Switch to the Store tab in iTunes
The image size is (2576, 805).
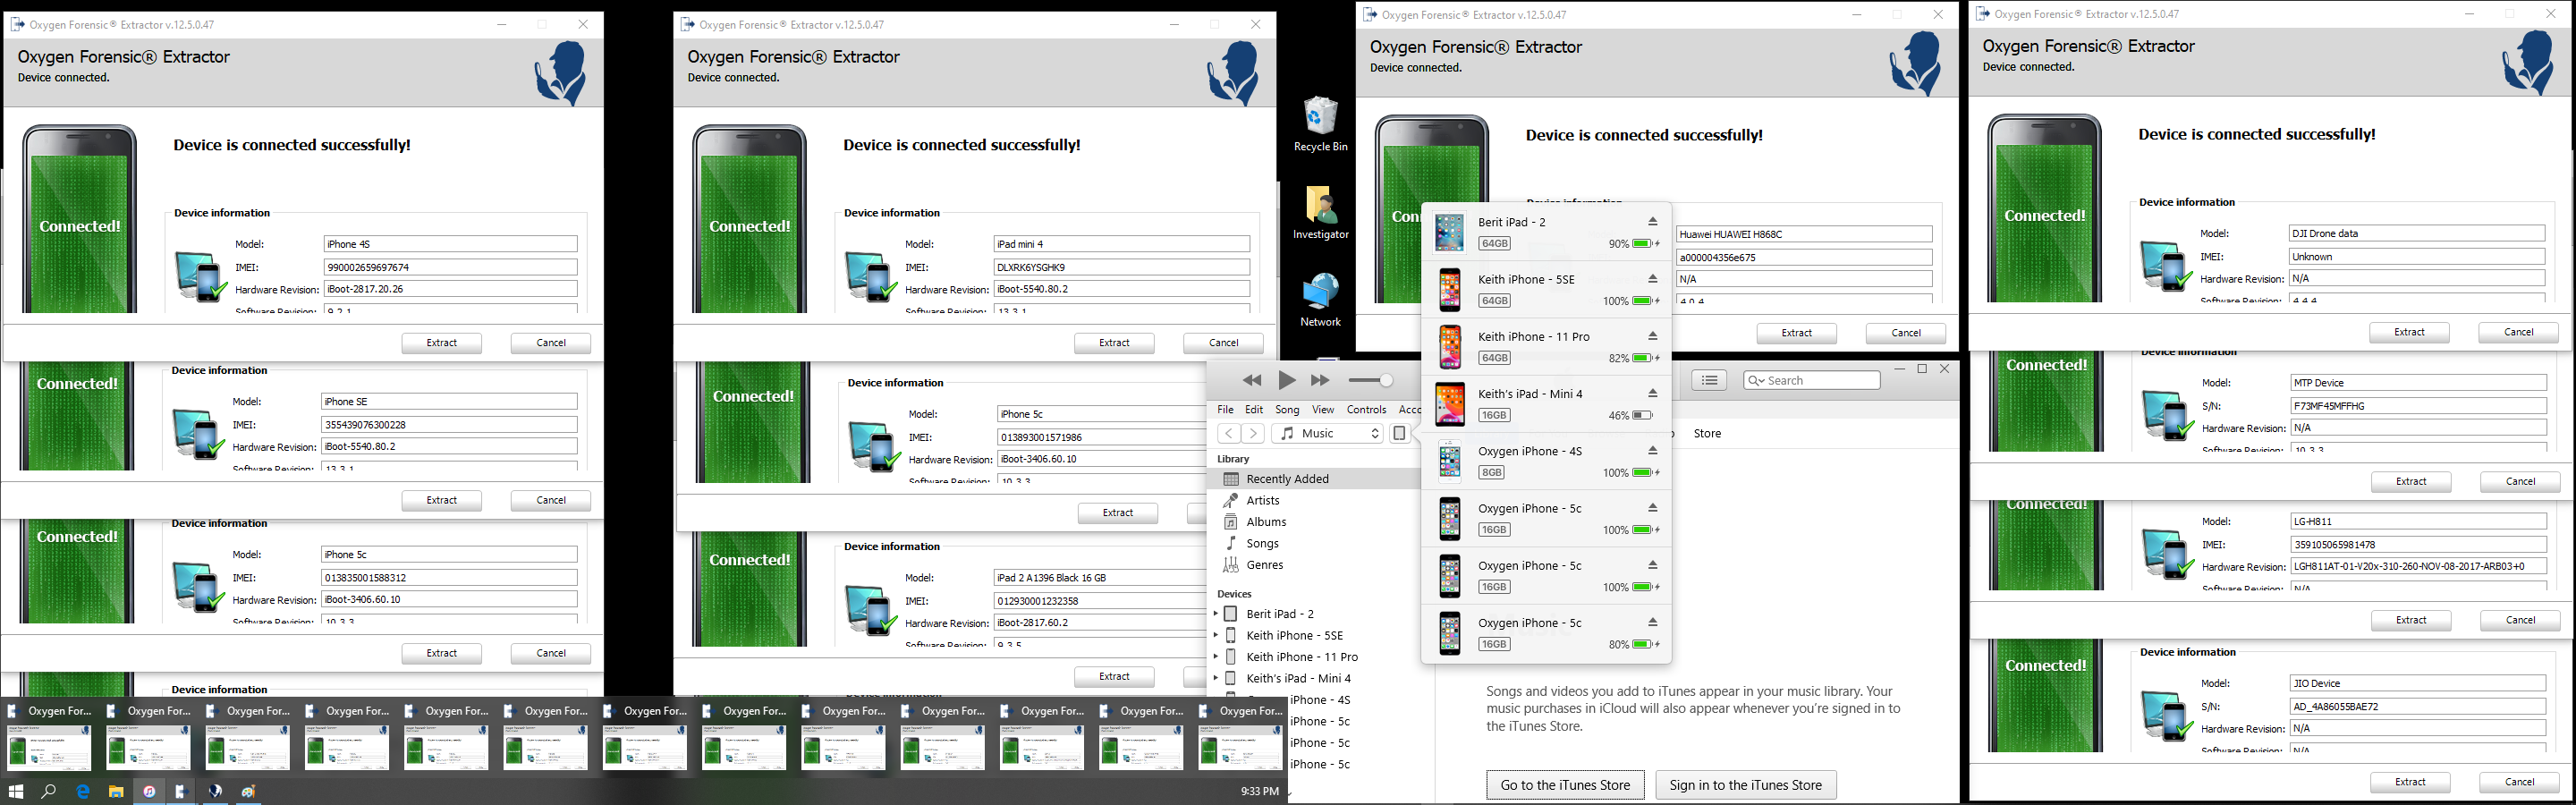coord(1707,433)
